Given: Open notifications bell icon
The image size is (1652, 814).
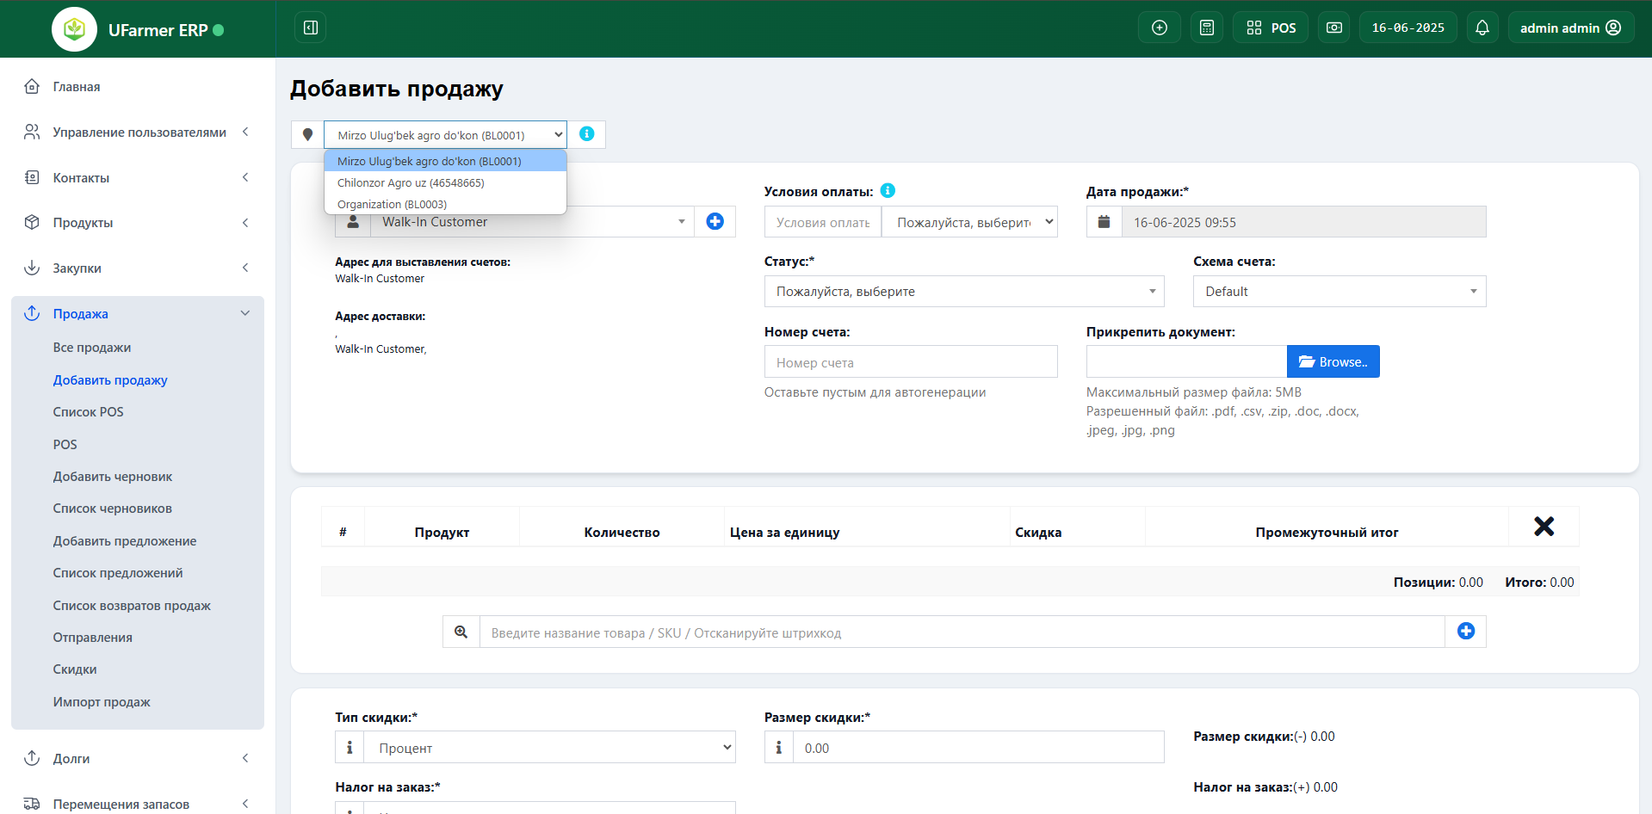Looking at the screenshot, I should click(x=1482, y=28).
